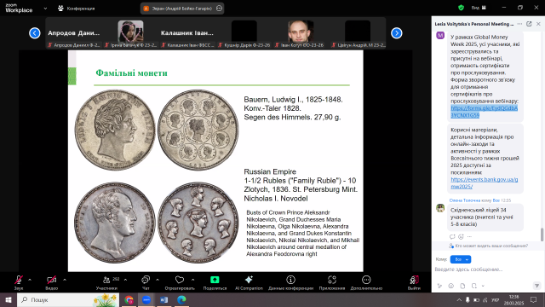Open Приложения apps
The width and height of the screenshot is (545, 307).
tap(332, 282)
